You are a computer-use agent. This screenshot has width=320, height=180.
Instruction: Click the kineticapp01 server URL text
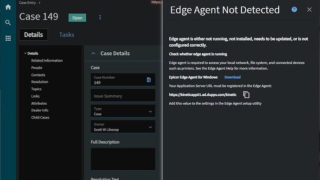point(203,95)
